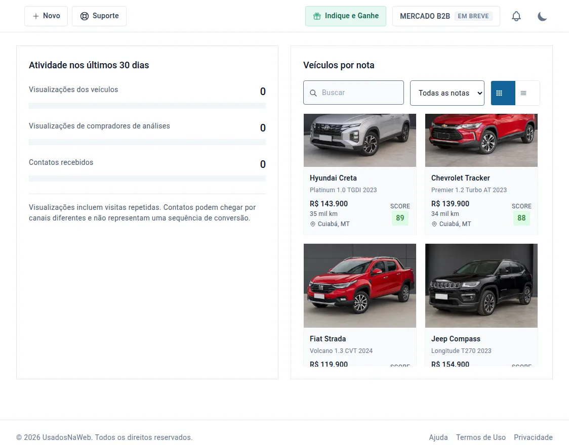Screen dimensions: 569x445
Task: Click the plus icon on Novo
Action: [x=35, y=16]
